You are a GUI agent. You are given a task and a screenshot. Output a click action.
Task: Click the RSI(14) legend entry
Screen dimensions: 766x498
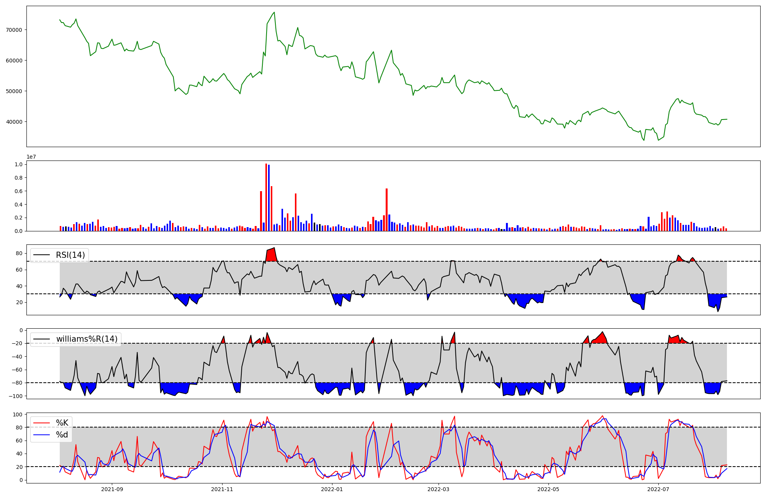click(x=70, y=255)
